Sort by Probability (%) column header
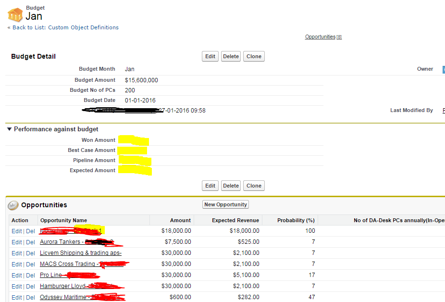Image resolution: width=445 pixels, height=302 pixels. 296,220
